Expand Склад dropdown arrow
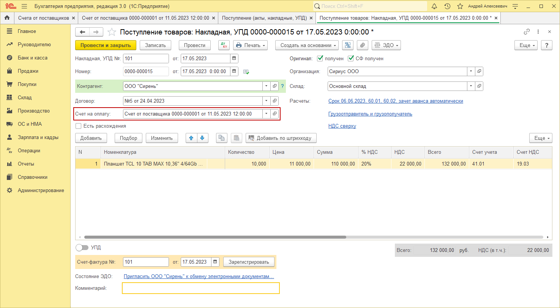This screenshot has width=560, height=308. pyautogui.click(x=471, y=86)
